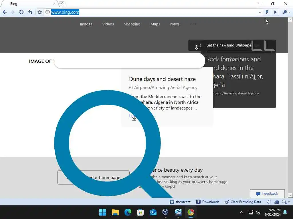Open the 2003 app on taskbar
Screen dimensions: 293x219
(178, 212)
